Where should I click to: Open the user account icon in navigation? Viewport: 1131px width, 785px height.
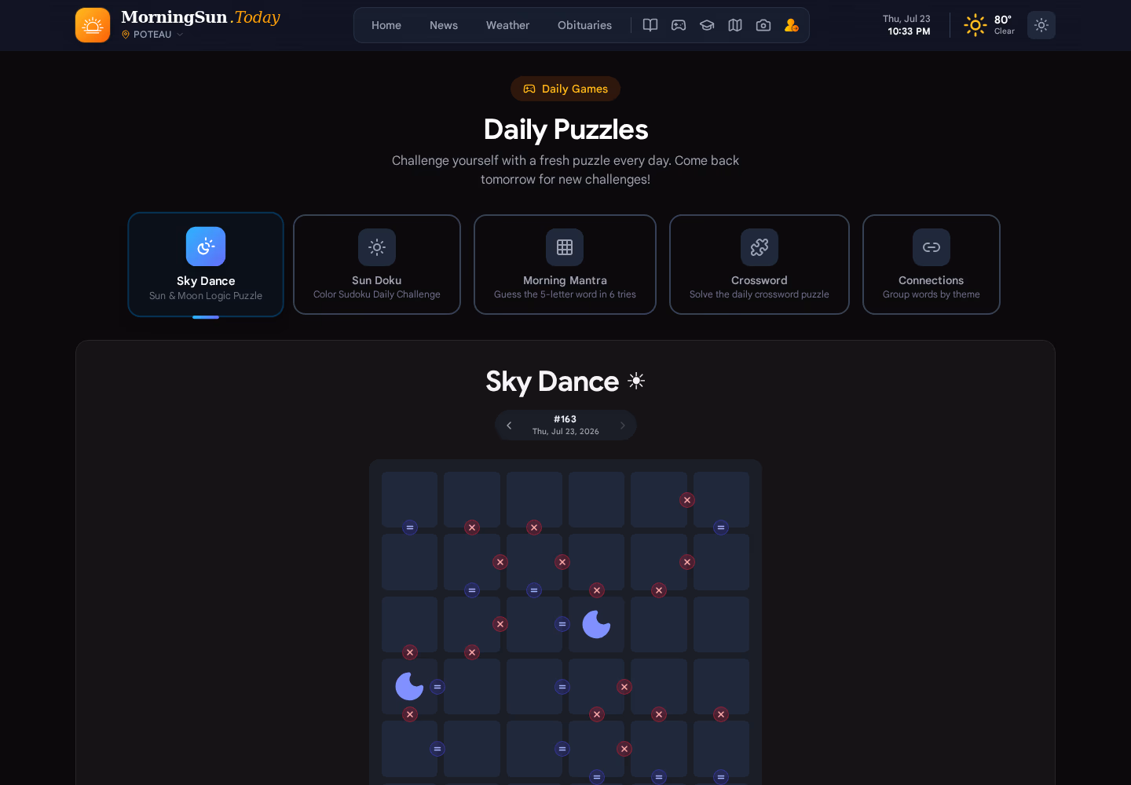click(x=792, y=25)
